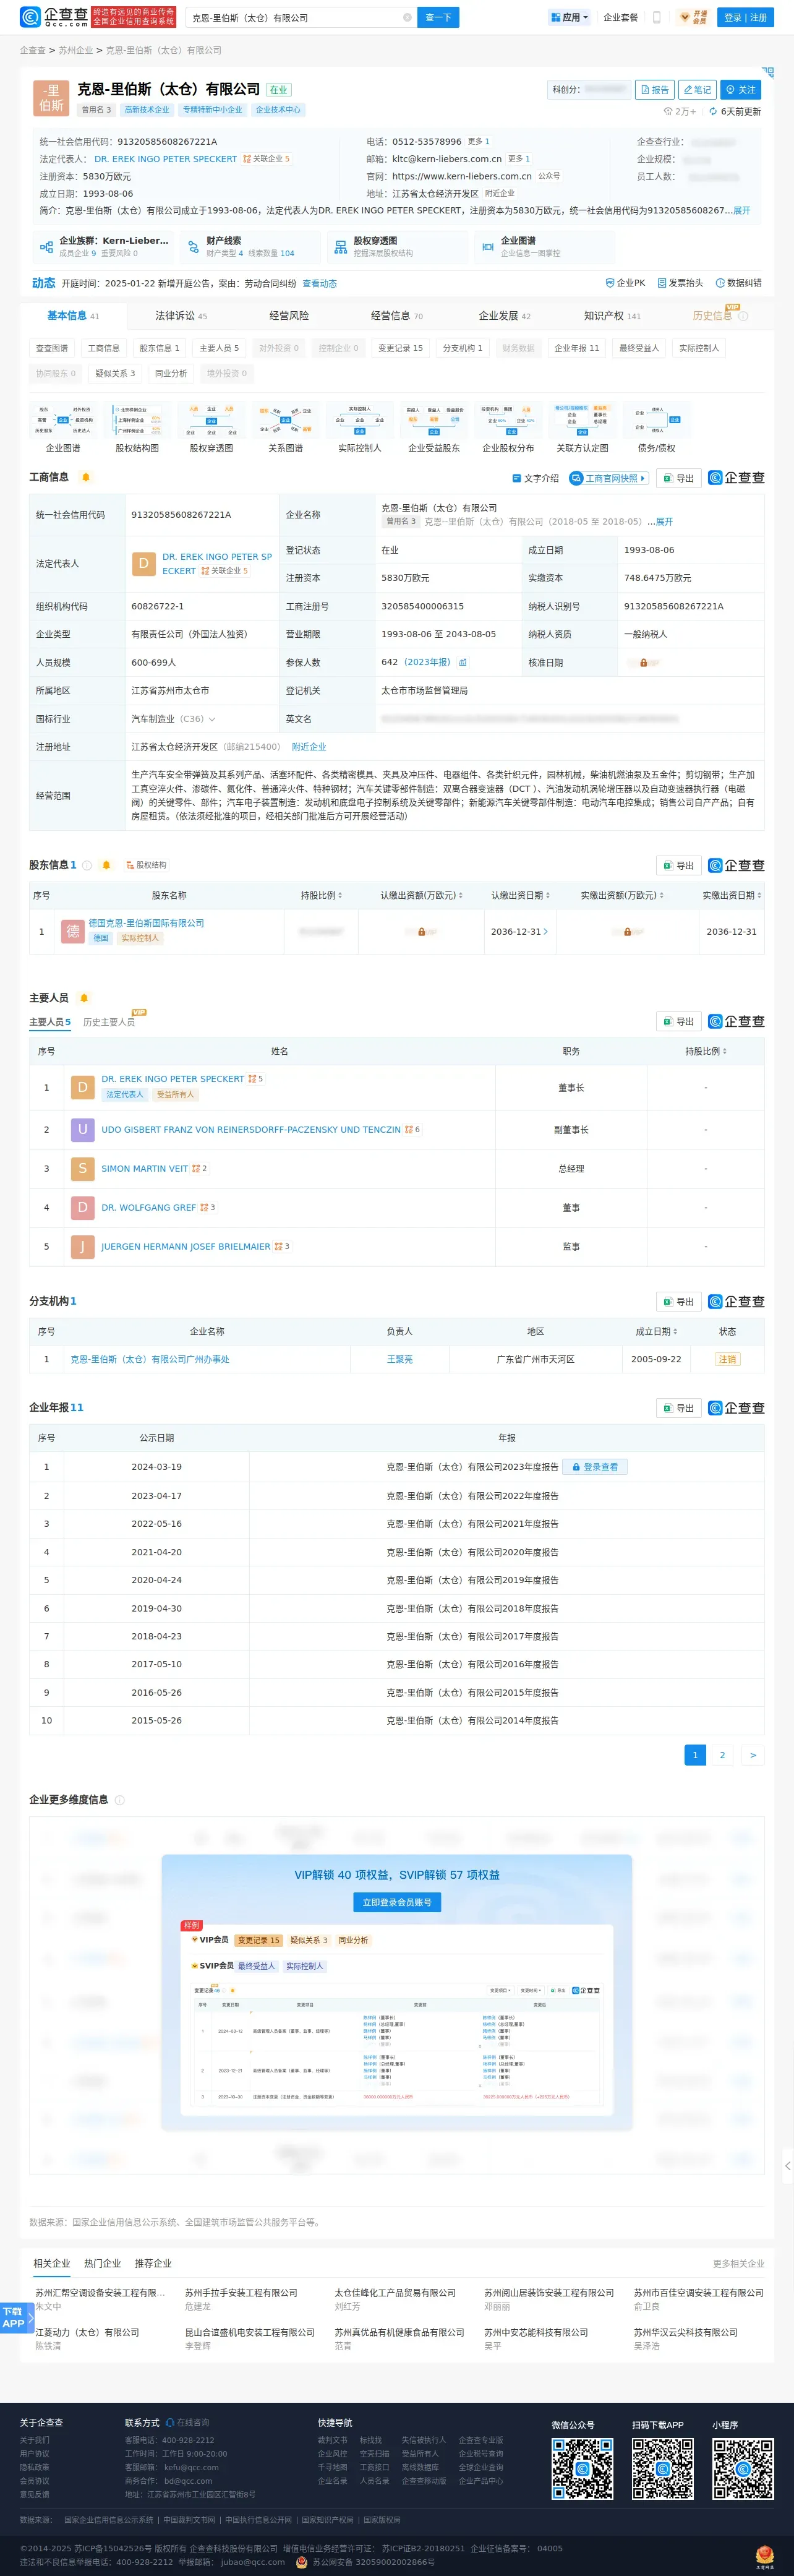Click the 查一下 search button
794x2576 pixels.
click(438, 18)
